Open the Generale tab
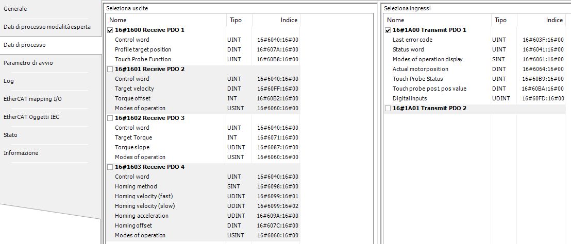 click(x=15, y=9)
